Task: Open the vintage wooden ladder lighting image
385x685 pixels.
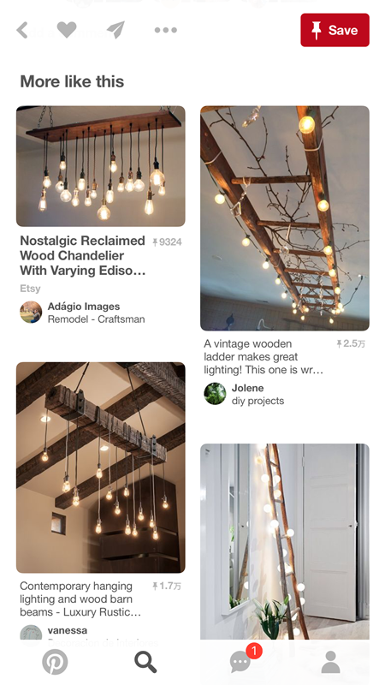Action: coord(285,218)
